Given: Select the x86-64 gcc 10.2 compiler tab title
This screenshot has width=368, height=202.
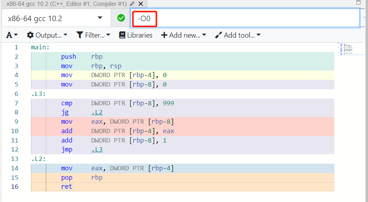Looking at the screenshot, I should tap(67, 4).
